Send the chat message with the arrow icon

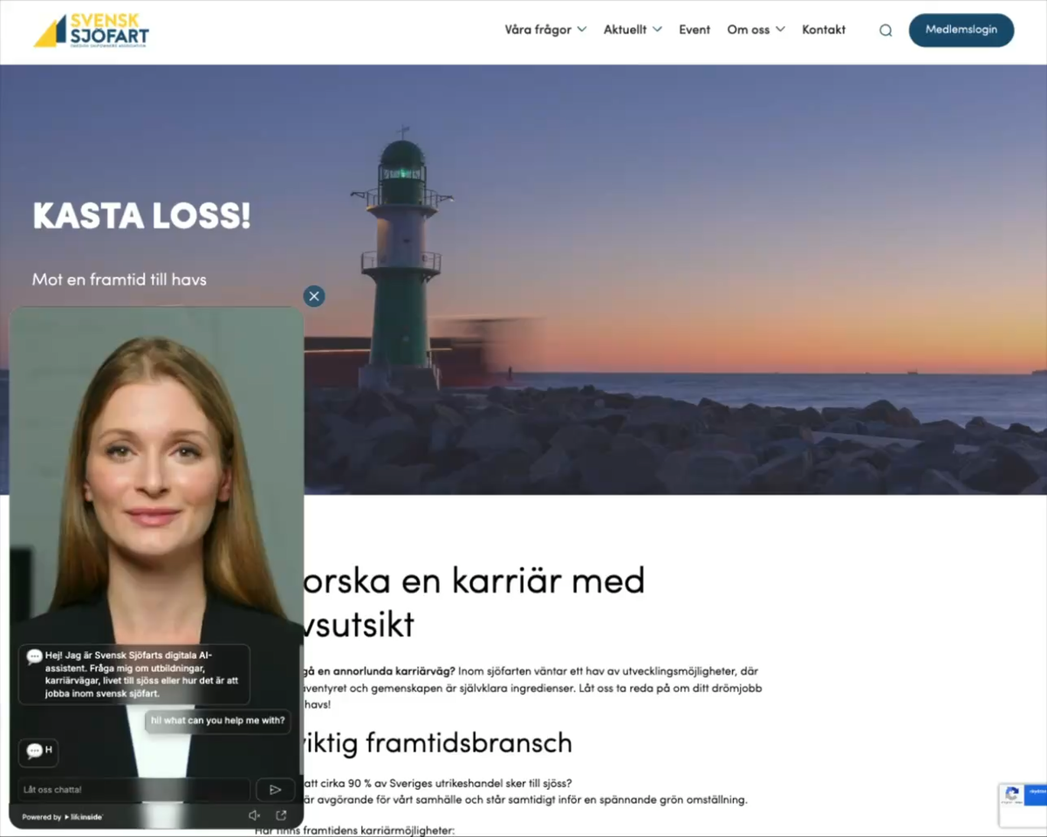click(x=275, y=789)
